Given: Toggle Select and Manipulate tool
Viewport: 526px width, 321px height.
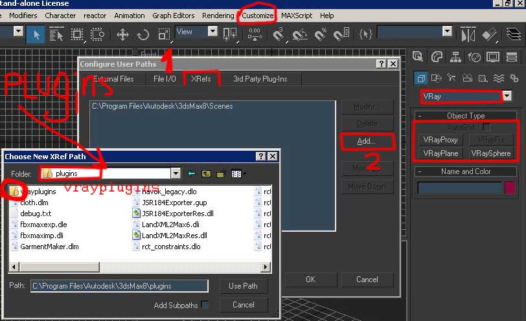Looking at the screenshot, I should coord(255,34).
